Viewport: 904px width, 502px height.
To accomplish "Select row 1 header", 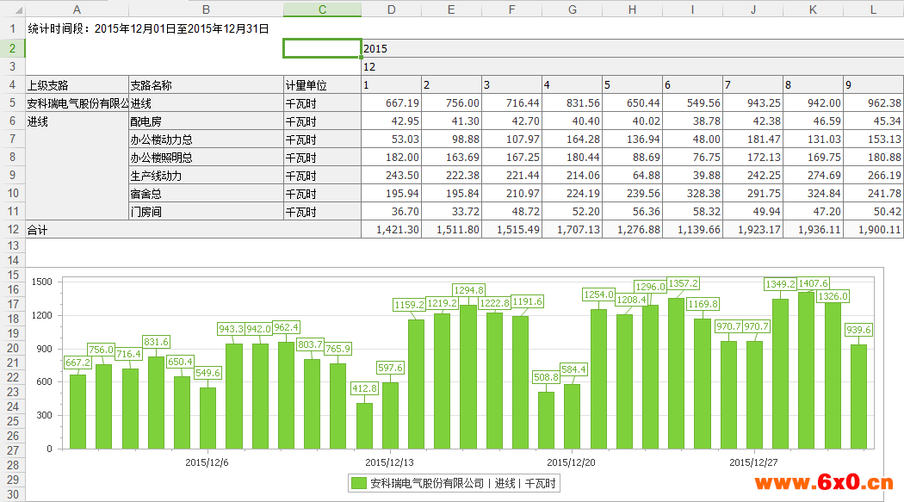I will tap(12, 28).
